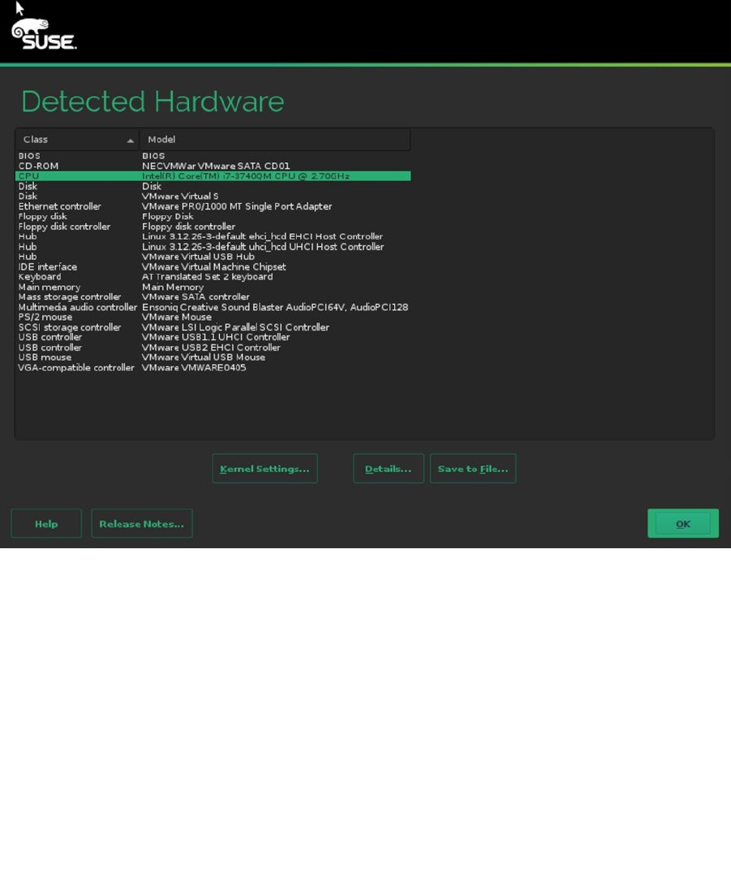
Task: Click the Details button
Action: point(388,469)
